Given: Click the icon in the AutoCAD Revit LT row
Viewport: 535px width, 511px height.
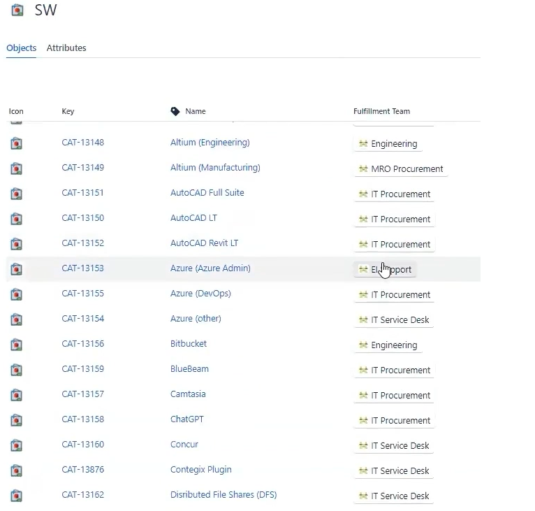Looking at the screenshot, I should click(16, 244).
